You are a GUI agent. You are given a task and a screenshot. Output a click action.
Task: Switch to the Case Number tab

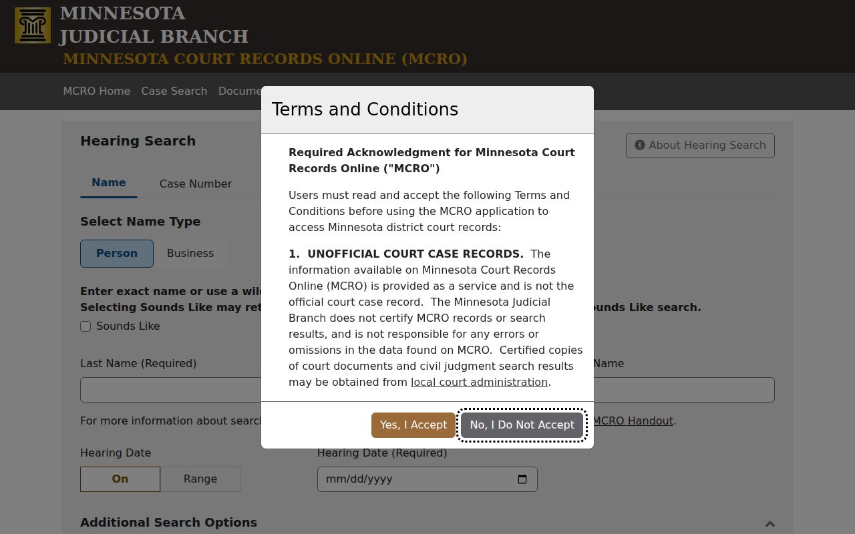pyautogui.click(x=196, y=184)
